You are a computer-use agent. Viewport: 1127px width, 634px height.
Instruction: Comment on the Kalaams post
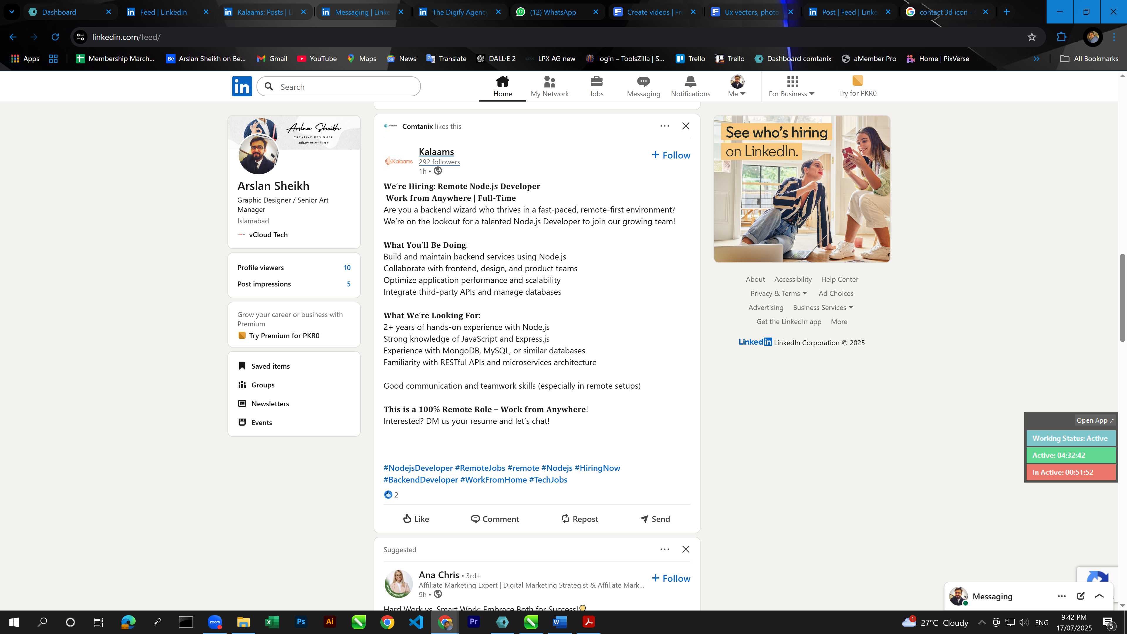495,519
